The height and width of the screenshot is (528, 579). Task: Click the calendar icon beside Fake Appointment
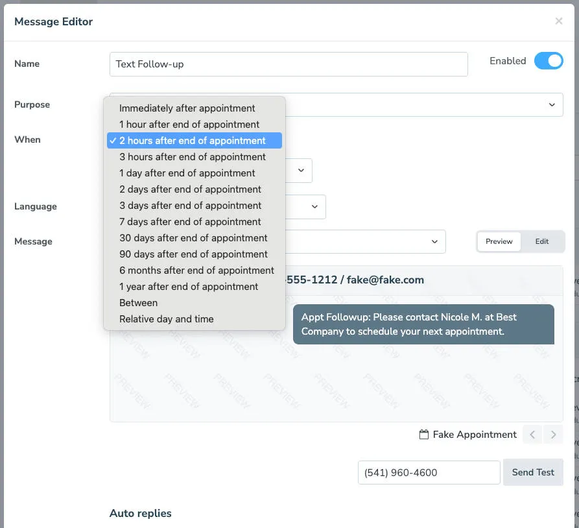coord(425,434)
